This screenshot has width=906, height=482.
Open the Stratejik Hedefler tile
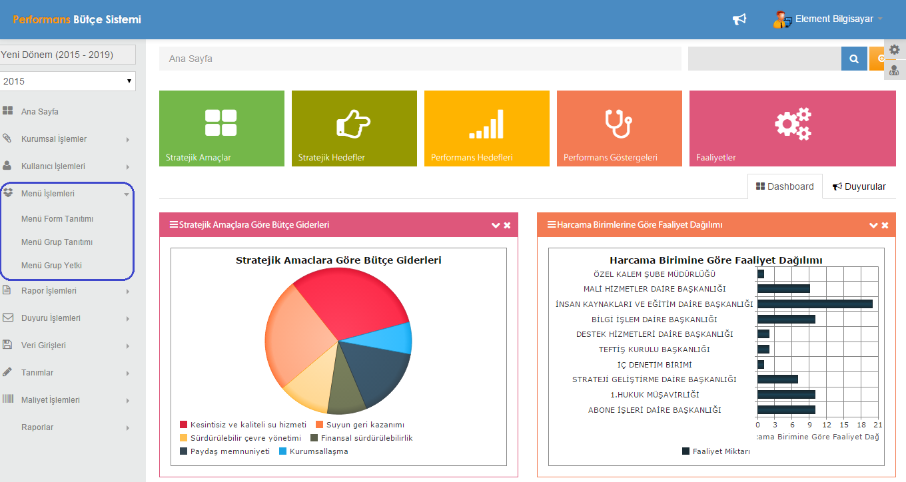[x=354, y=128]
